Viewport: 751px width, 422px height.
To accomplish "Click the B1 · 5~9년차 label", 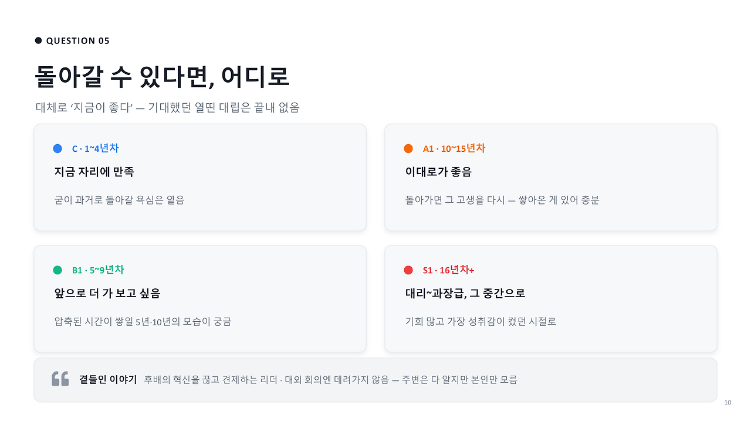I will [x=98, y=270].
